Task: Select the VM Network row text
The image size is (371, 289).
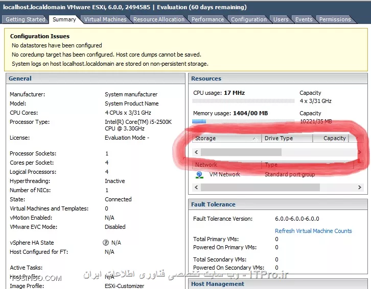Action: click(224, 174)
